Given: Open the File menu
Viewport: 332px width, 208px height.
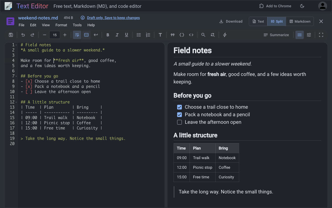Looking at the screenshot, I should (x=22, y=25).
